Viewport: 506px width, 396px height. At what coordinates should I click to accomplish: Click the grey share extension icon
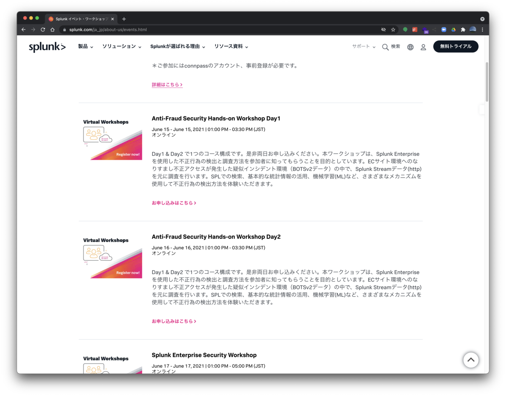434,30
